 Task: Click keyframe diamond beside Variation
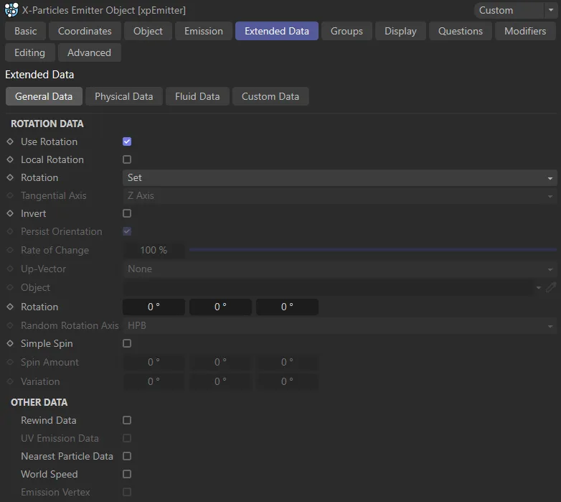10,381
